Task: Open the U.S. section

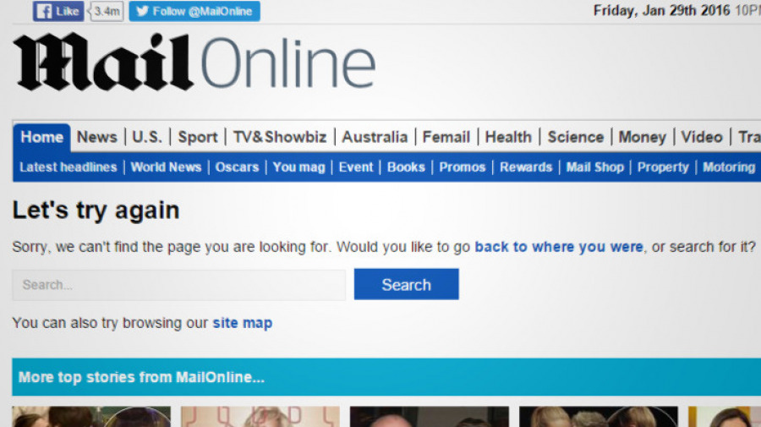Action: (147, 137)
